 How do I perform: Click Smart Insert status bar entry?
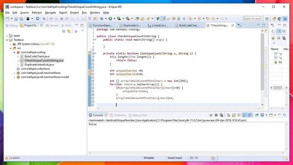click(x=174, y=158)
